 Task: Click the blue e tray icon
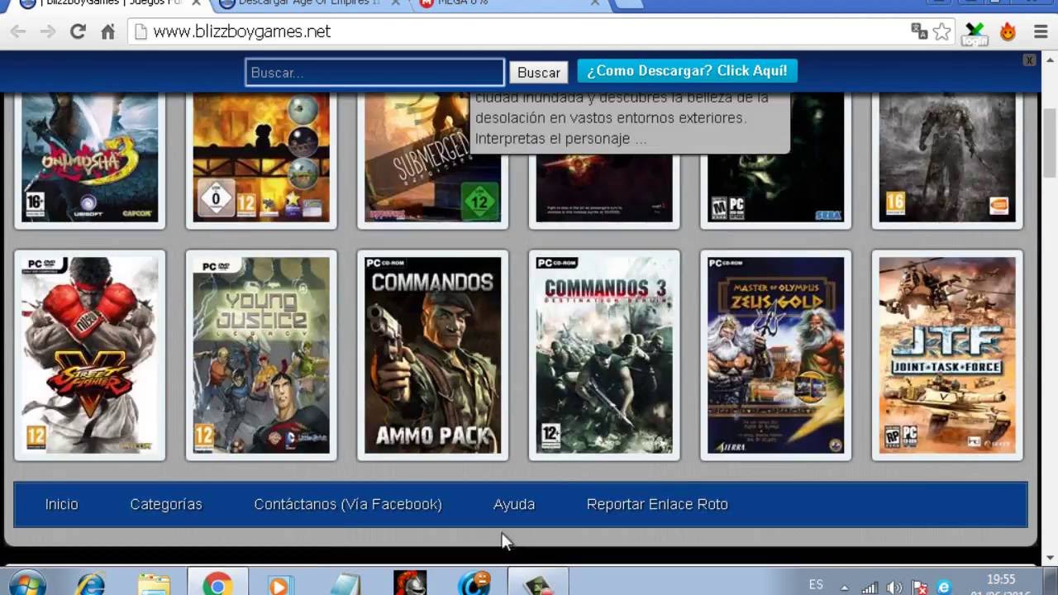944,588
